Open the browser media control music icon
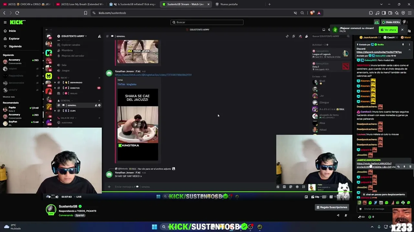This screenshot has height=232, width=414. click(377, 13)
